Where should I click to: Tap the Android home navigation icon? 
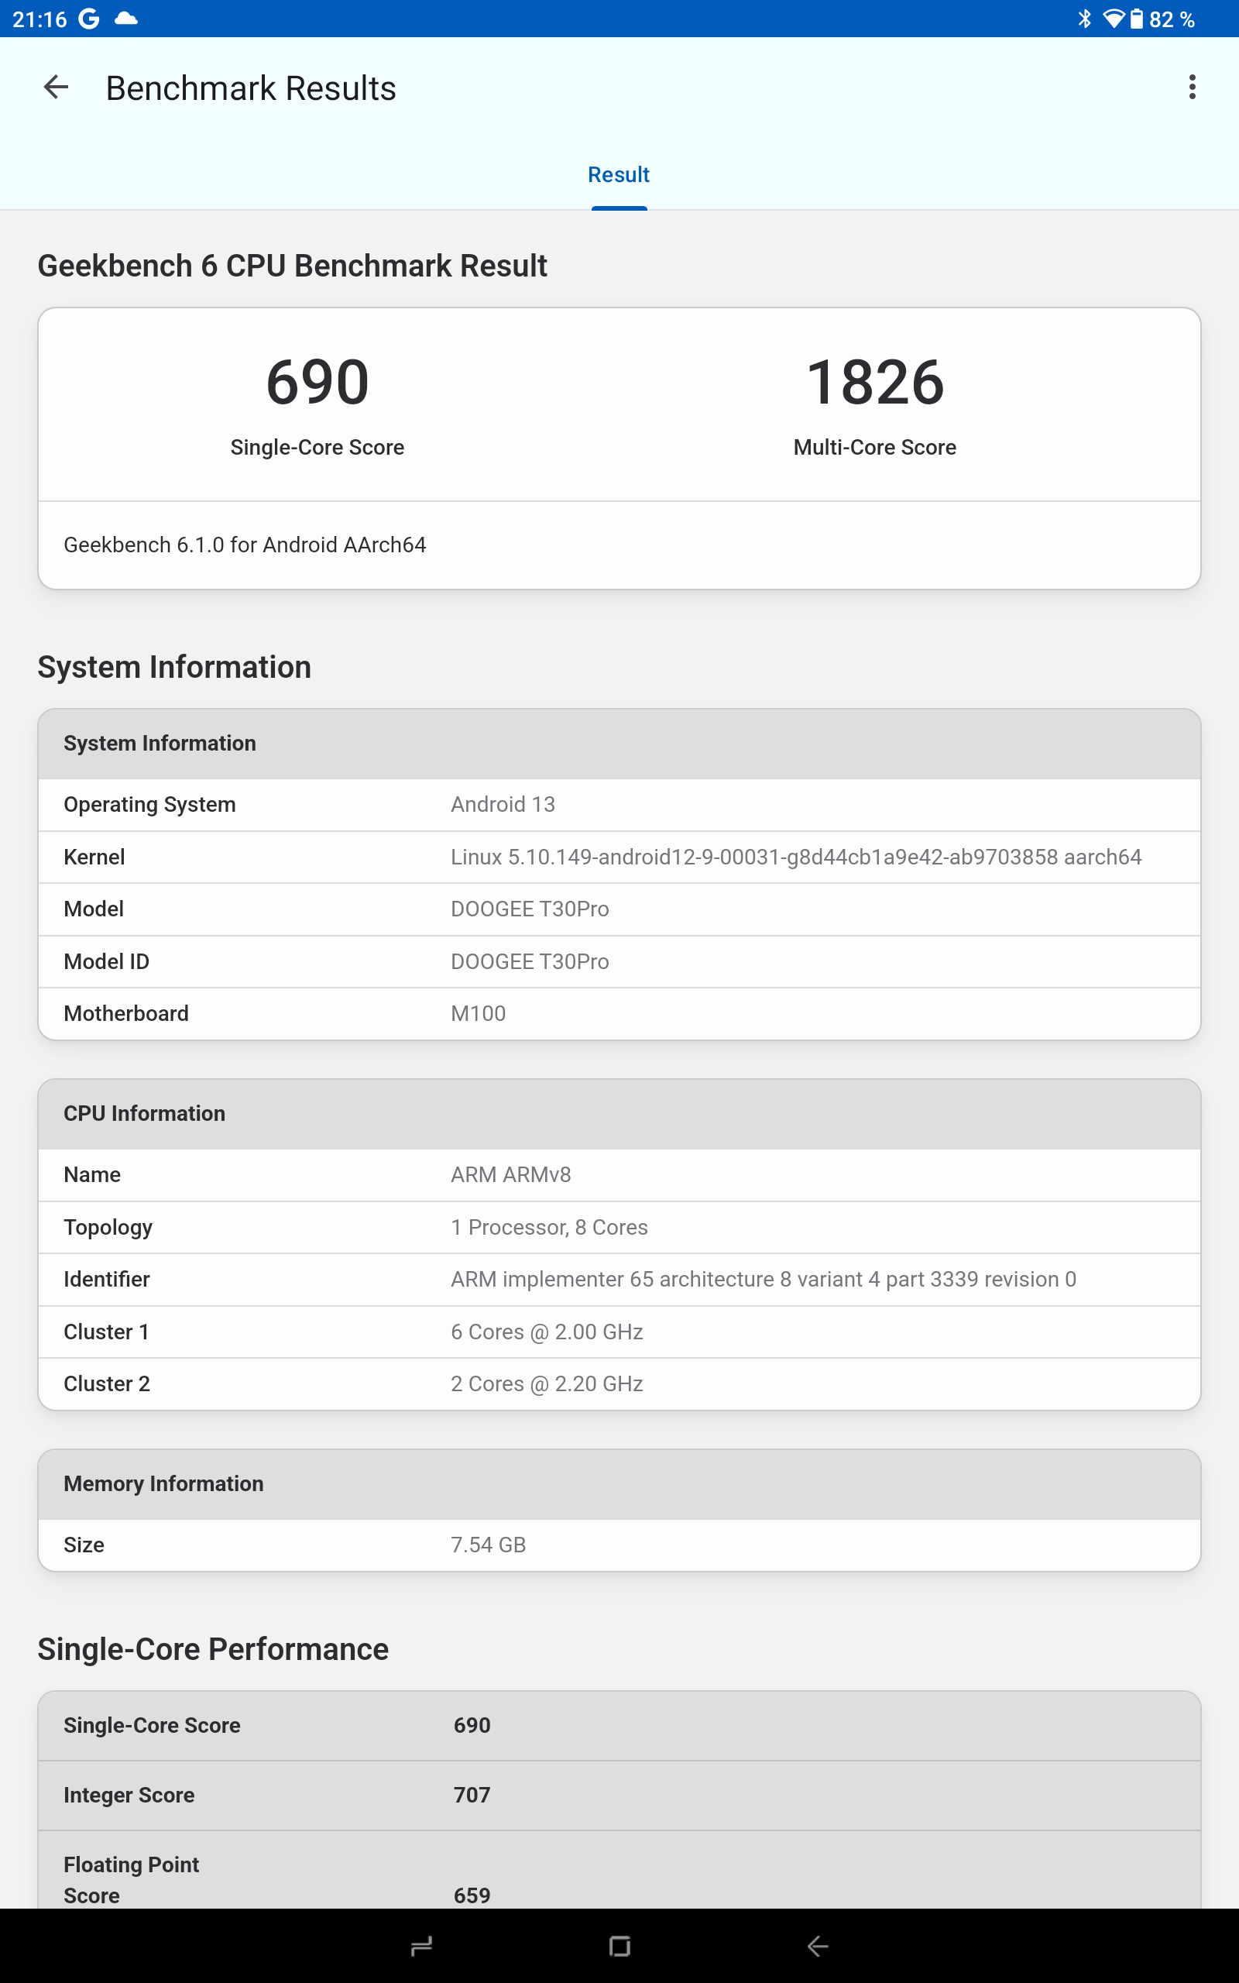[619, 1946]
